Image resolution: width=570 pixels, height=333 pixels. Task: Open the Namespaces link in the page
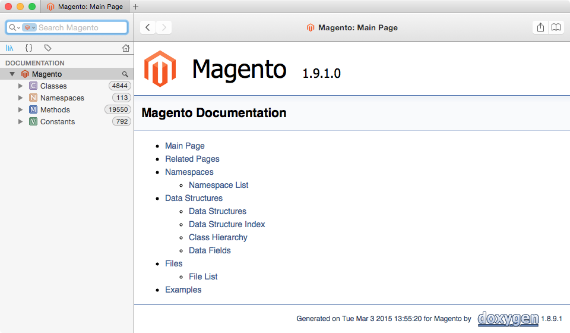coord(189,172)
